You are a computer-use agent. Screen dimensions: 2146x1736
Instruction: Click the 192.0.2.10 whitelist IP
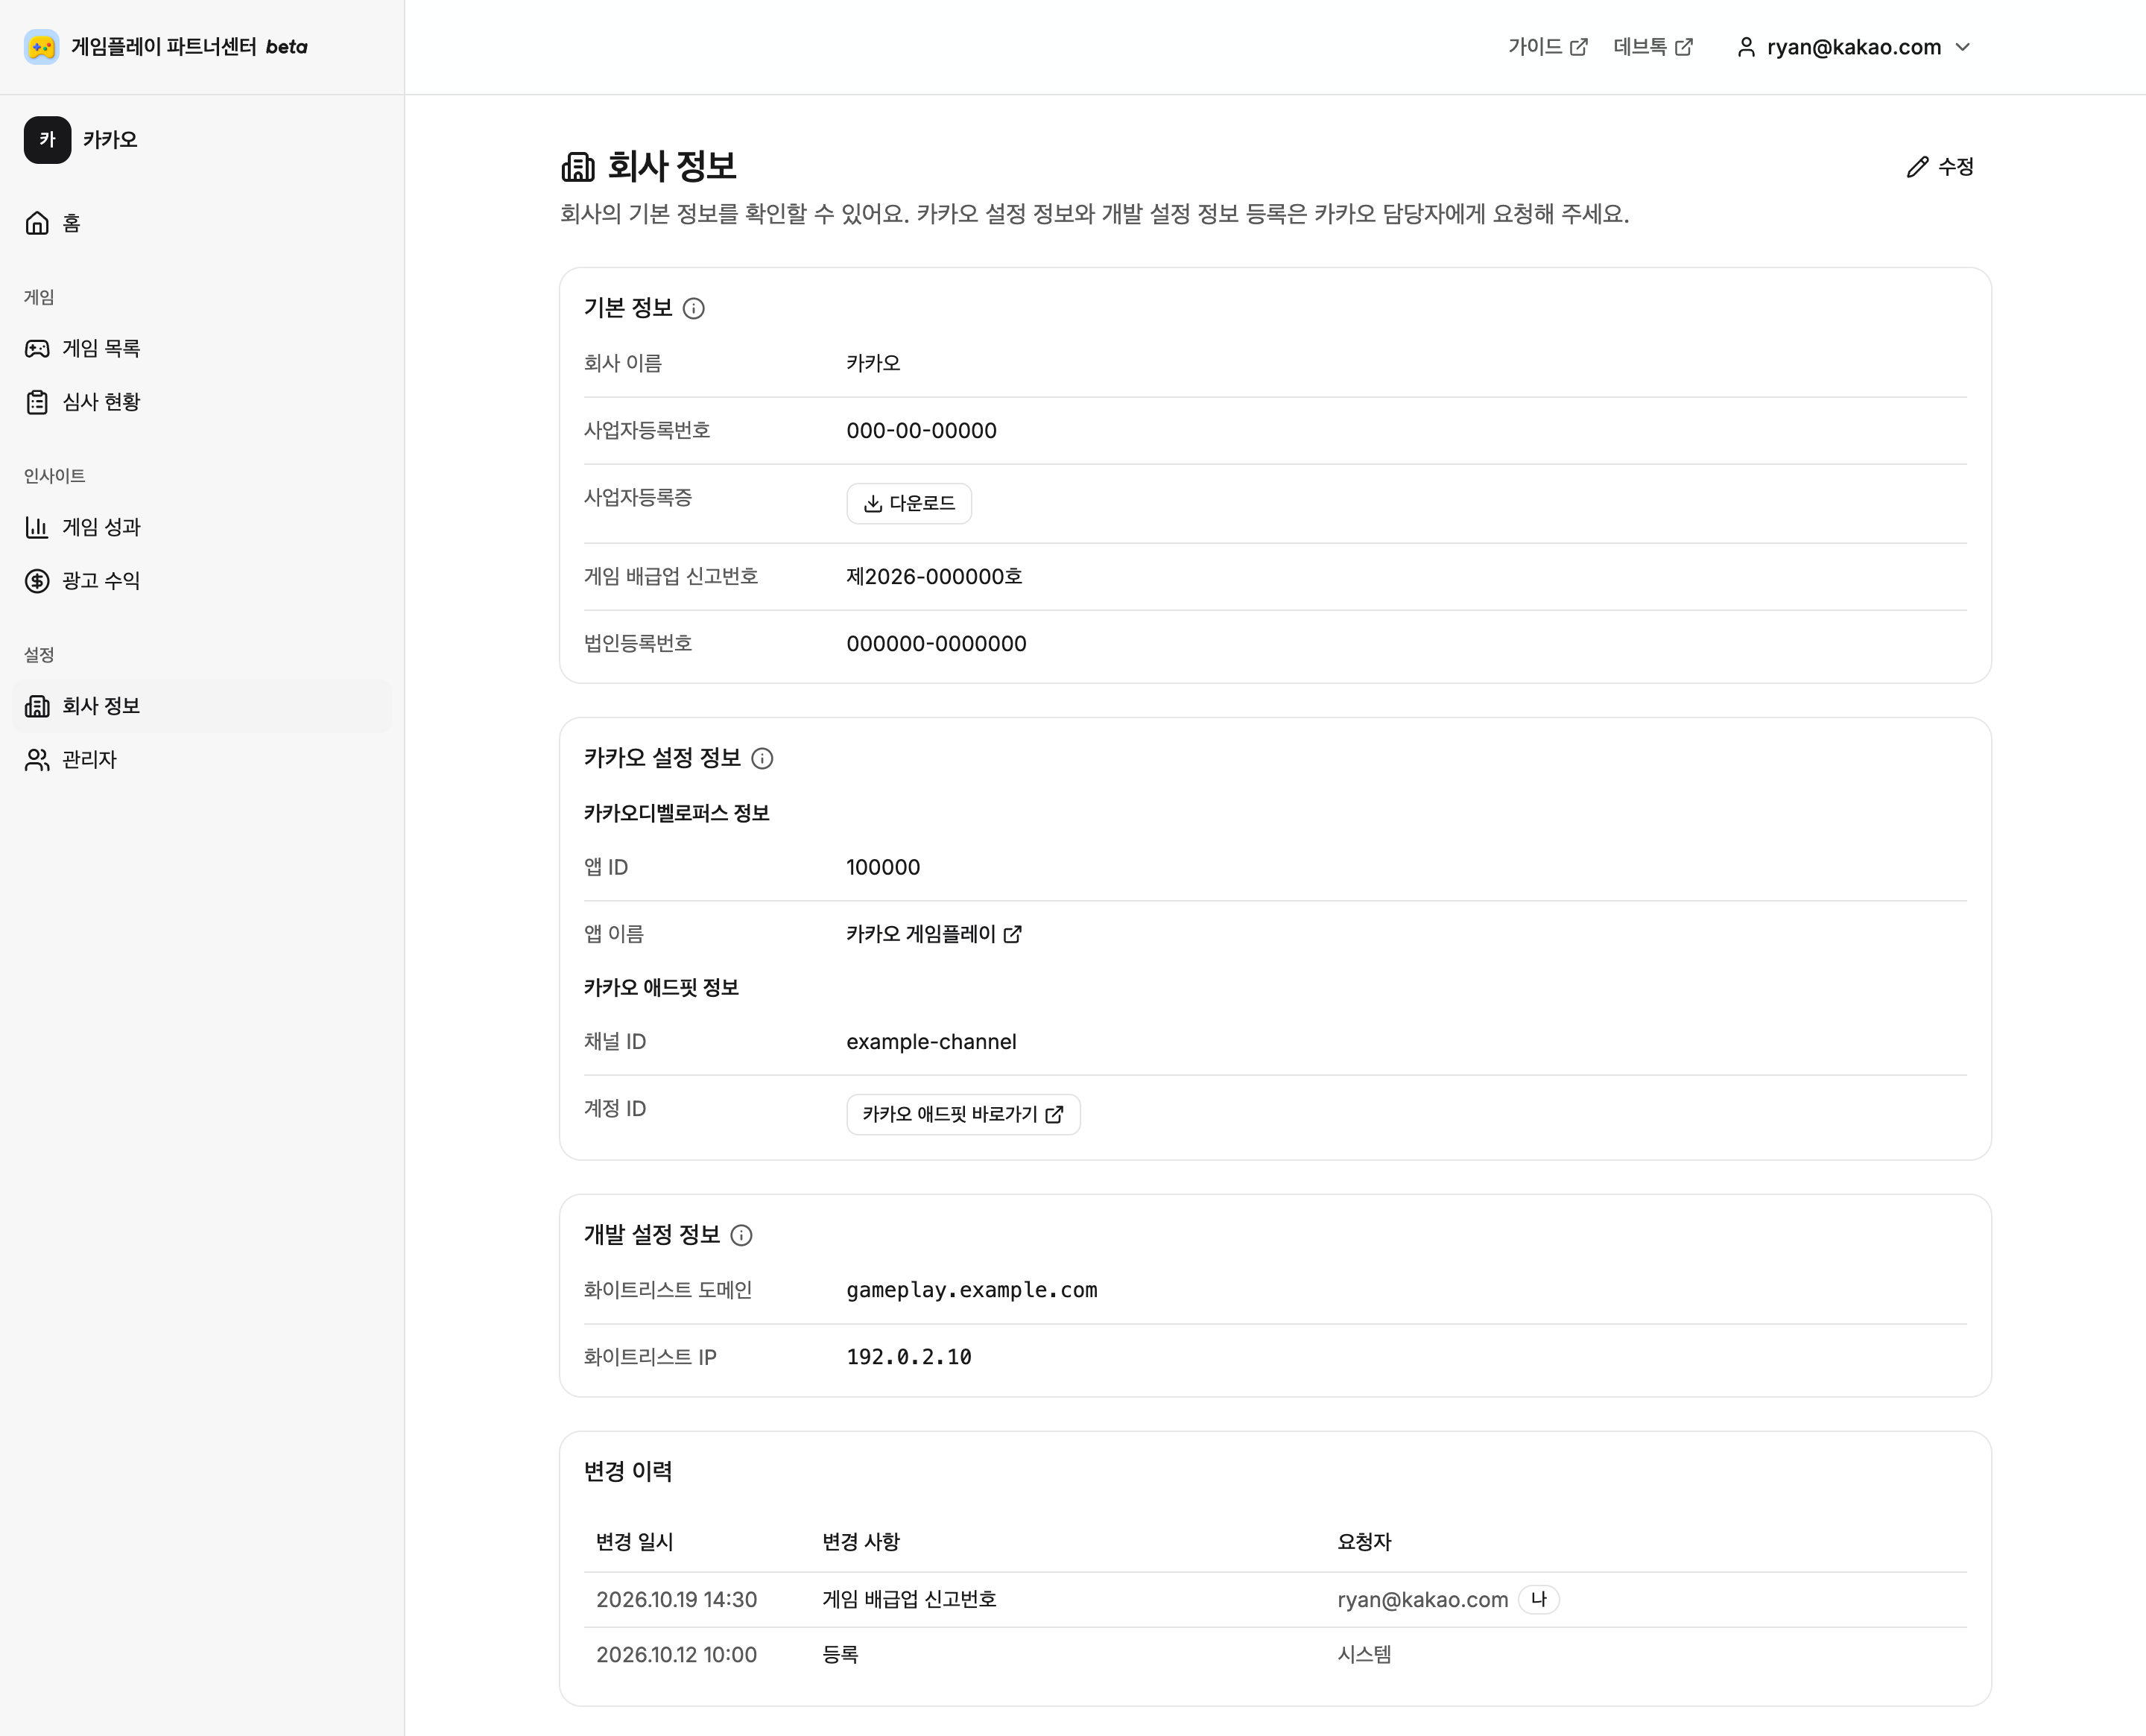click(909, 1357)
